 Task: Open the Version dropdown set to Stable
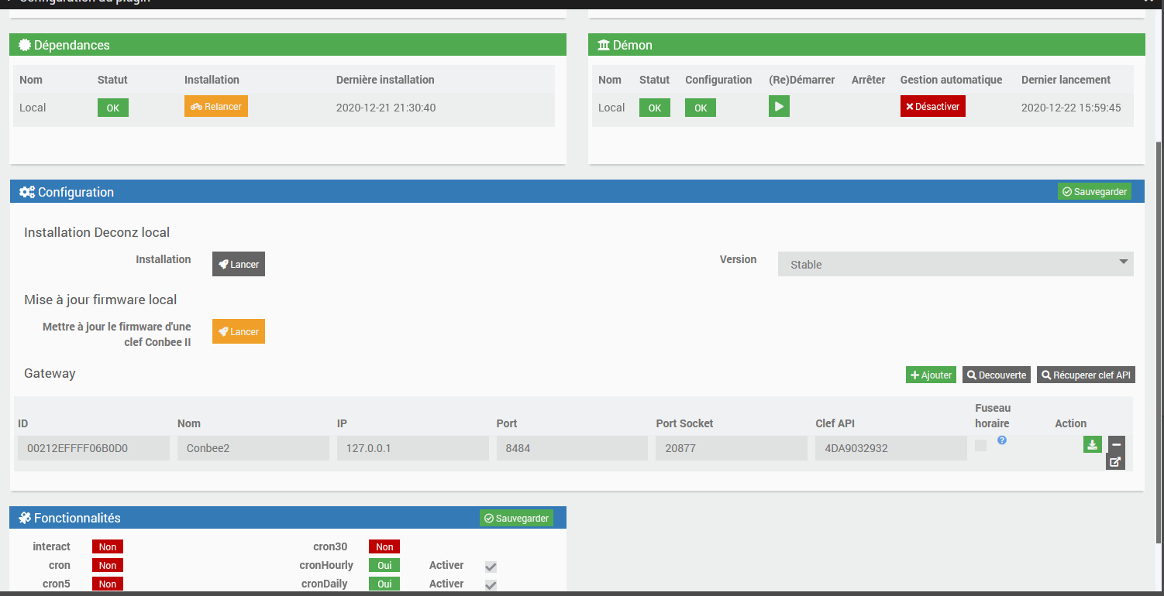pos(956,264)
